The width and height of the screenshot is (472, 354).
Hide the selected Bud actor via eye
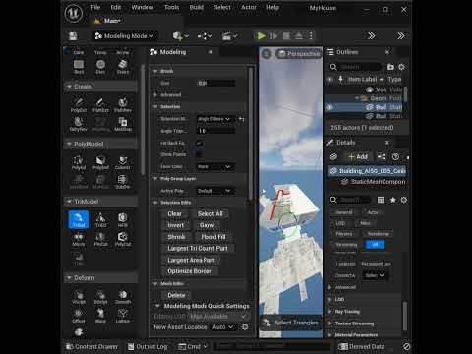pyautogui.click(x=329, y=107)
